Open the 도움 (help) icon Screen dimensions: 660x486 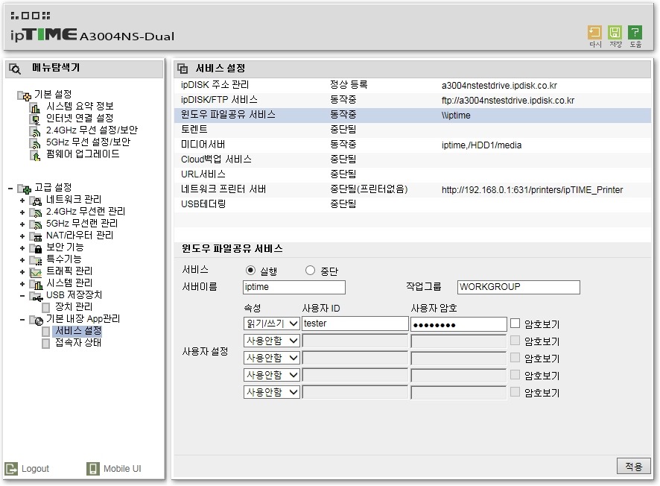[x=635, y=33]
